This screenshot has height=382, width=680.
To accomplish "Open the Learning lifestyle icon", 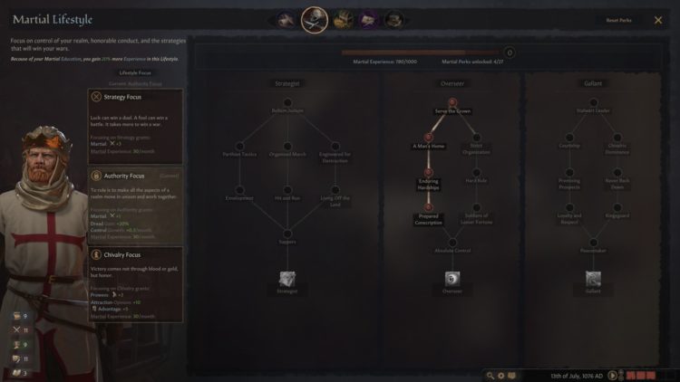I will coord(394,20).
